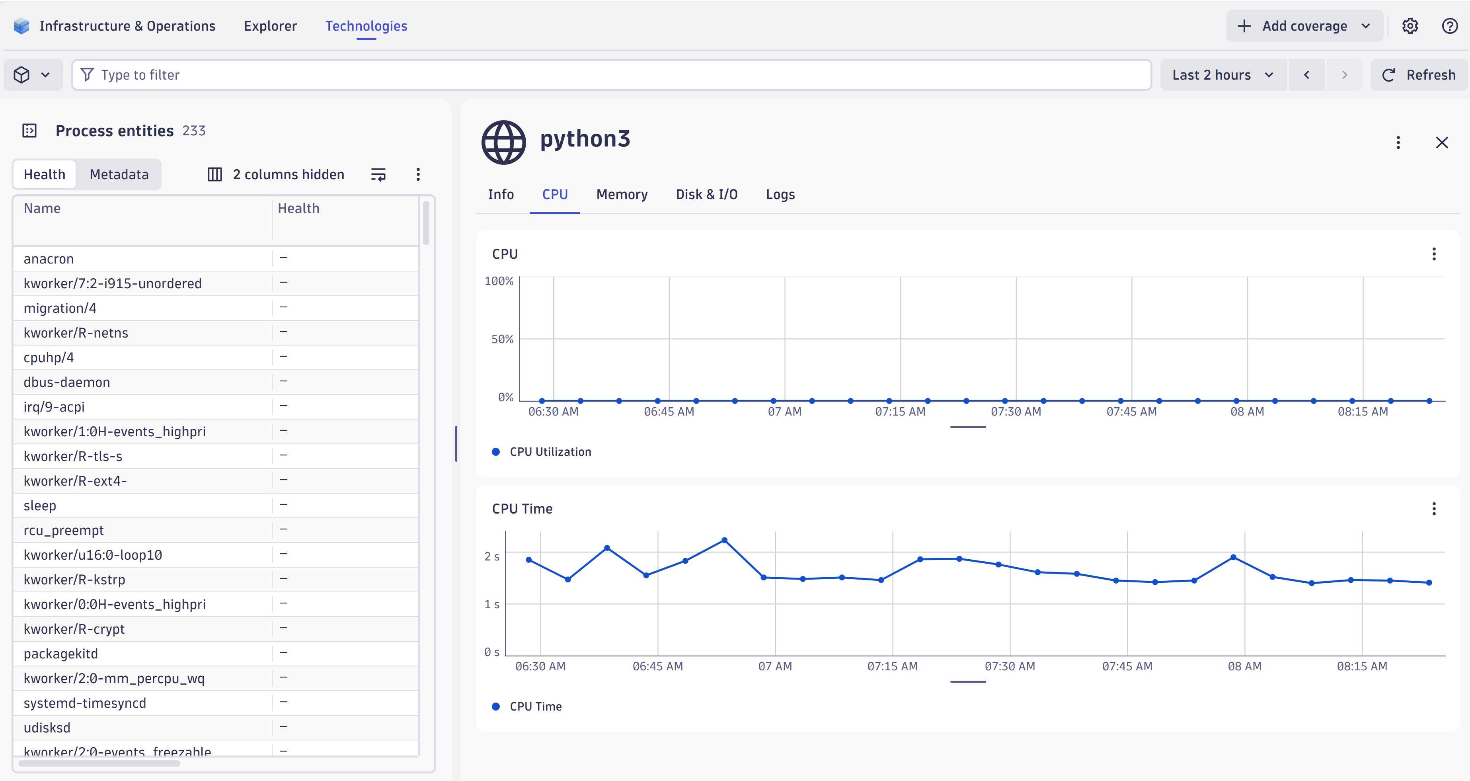Open the Dynatrace settings gear
The image size is (1470, 781).
(x=1411, y=26)
